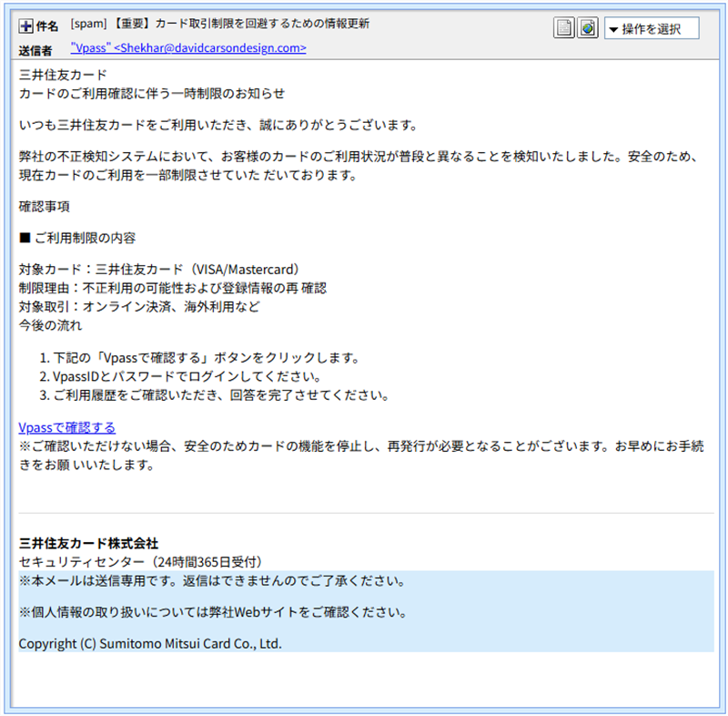This screenshot has height=716, width=728.
Task: Click the bold '三井住友カード株式会社' signature
Action: [x=88, y=543]
